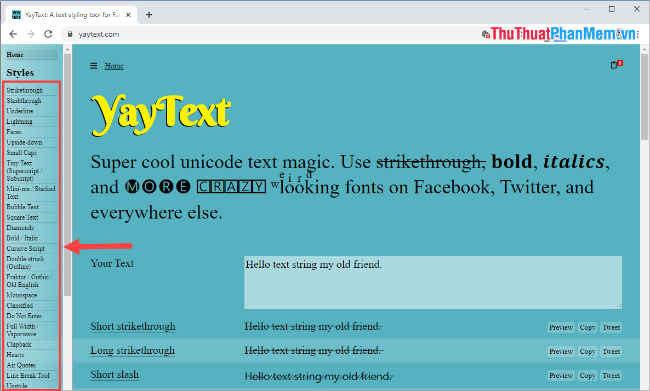Open Fraktur / Gothic / Old English
The image size is (650, 391).
point(30,281)
